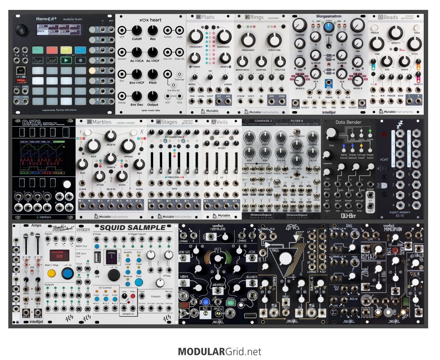This screenshot has width=440, height=360.
Task: Click the Hermod+ USB type-B port
Action: [x=21, y=70]
